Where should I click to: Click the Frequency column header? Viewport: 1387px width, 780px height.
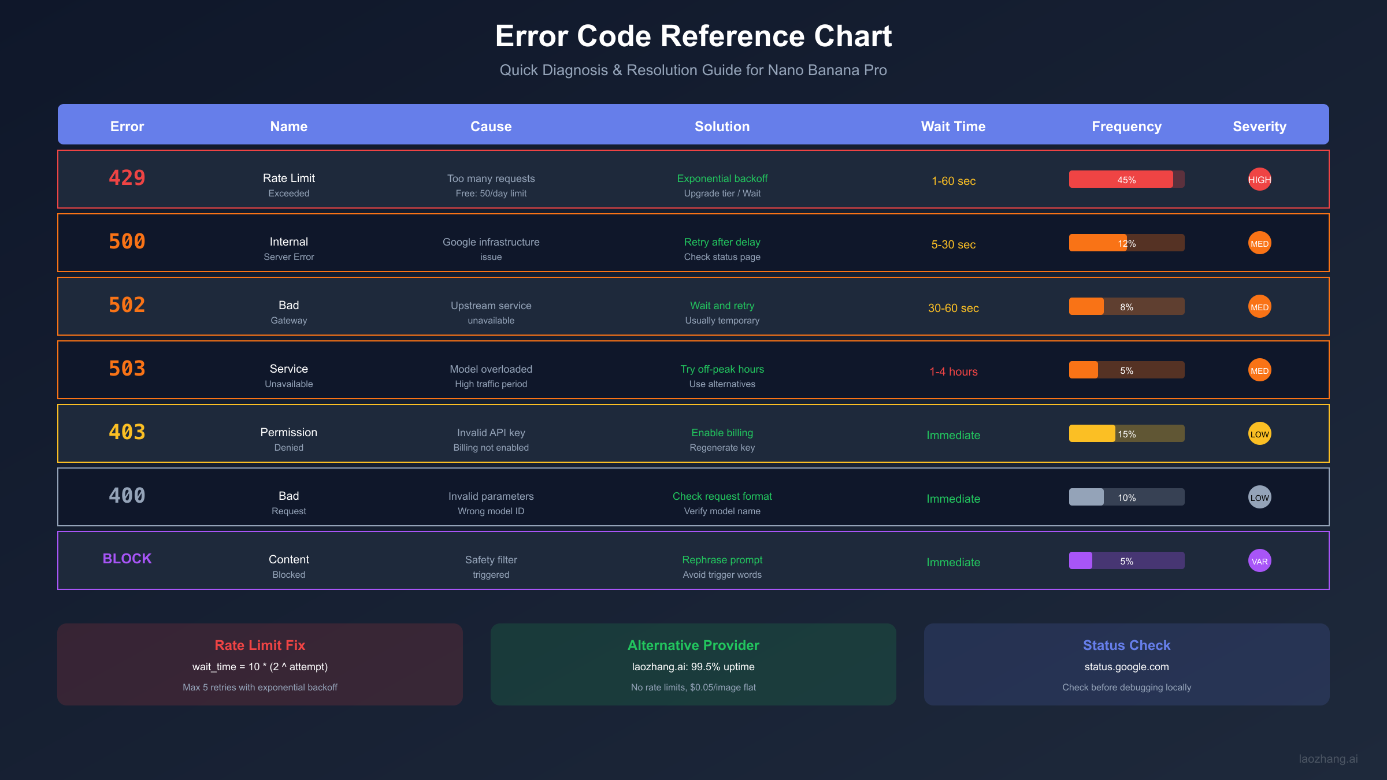pos(1126,126)
